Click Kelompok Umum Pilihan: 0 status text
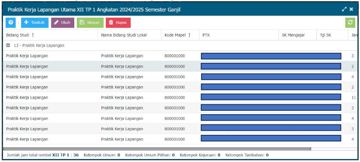 (150, 155)
